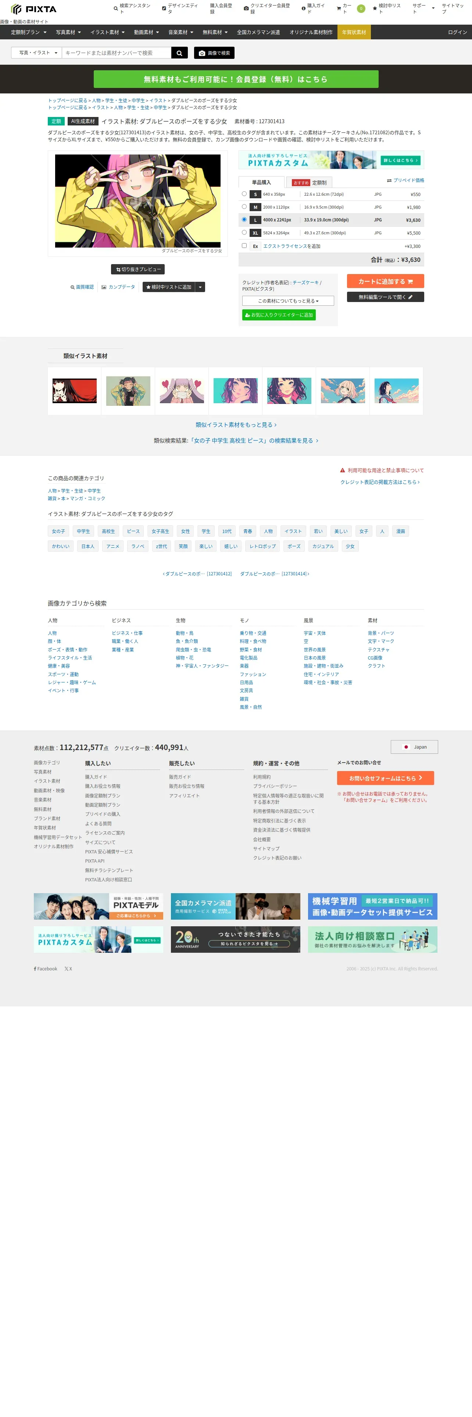Screen dimensions: 472x1417
Task: Go to next item 127301414
Action: tap(275, 574)
